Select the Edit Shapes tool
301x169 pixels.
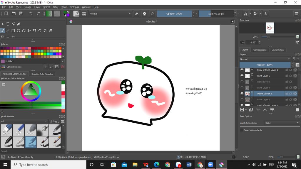(13, 24)
